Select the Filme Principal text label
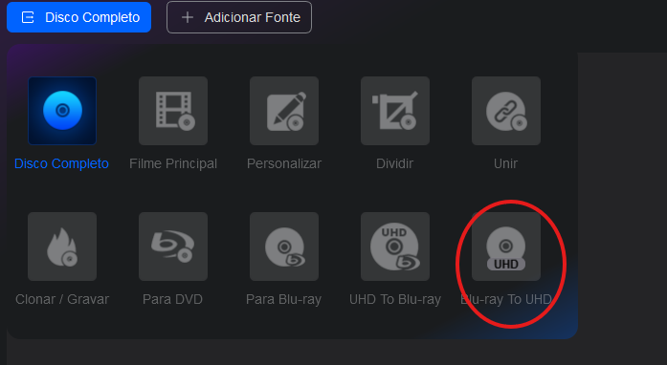 click(173, 163)
